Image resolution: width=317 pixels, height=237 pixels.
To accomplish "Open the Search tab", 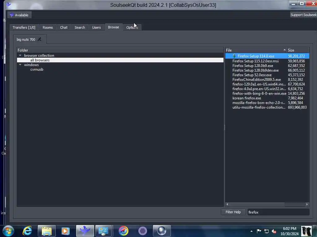I will coord(80,27).
